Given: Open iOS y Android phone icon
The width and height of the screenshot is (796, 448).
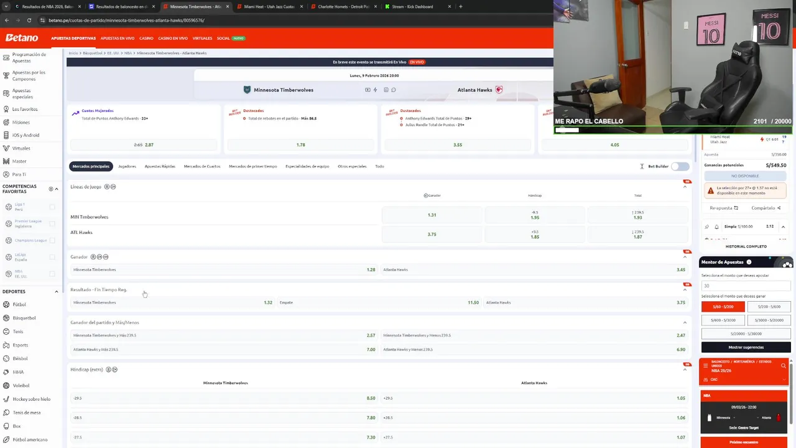Looking at the screenshot, I should 6,135.
